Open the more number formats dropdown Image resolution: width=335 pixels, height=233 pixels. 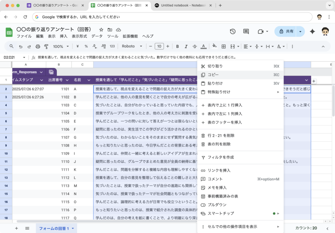pos(112,46)
